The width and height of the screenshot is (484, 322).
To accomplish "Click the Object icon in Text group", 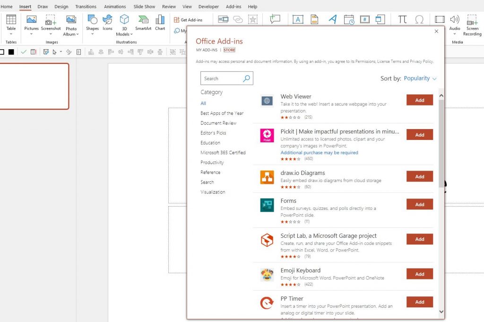I will point(380,19).
